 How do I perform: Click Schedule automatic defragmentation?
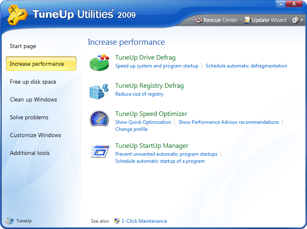coord(246,66)
